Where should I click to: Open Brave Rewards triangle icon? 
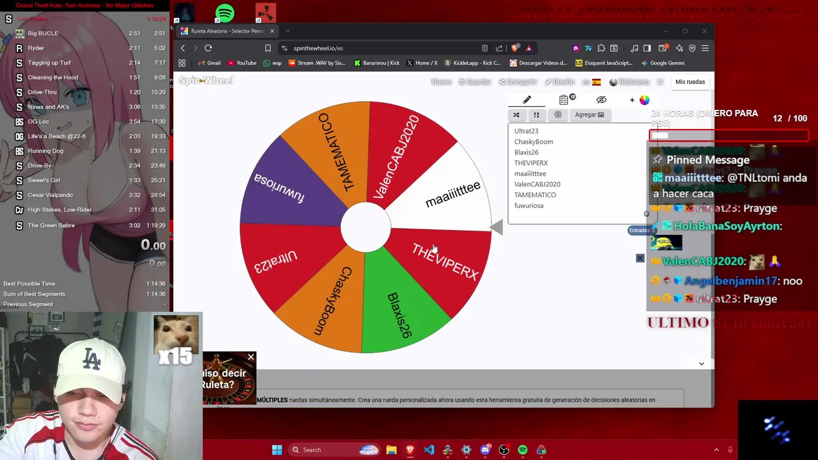point(529,48)
